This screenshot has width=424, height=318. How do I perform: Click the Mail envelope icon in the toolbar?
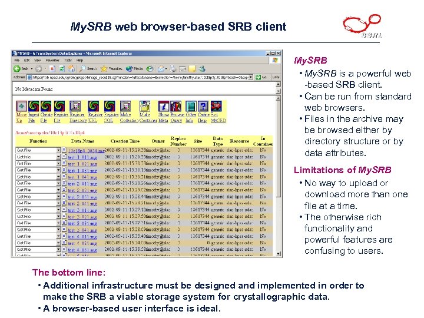tap(161, 69)
